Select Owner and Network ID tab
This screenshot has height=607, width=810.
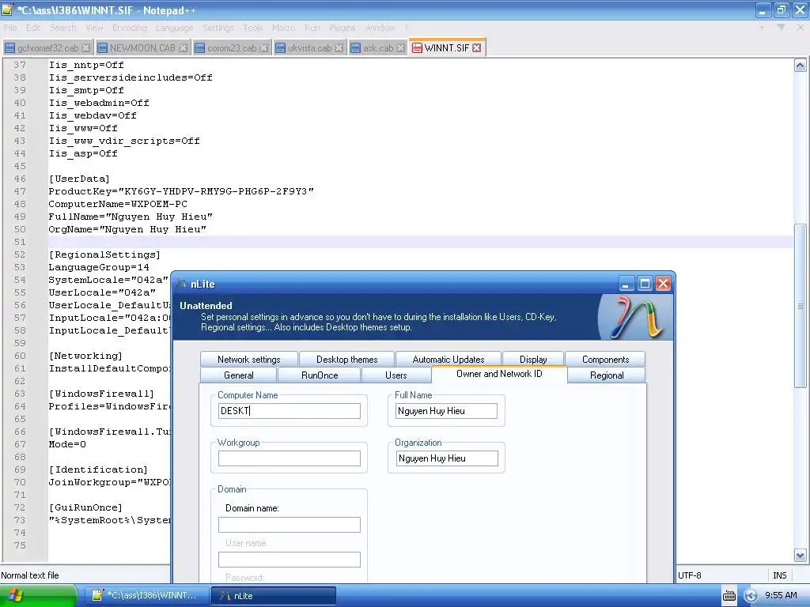point(499,374)
